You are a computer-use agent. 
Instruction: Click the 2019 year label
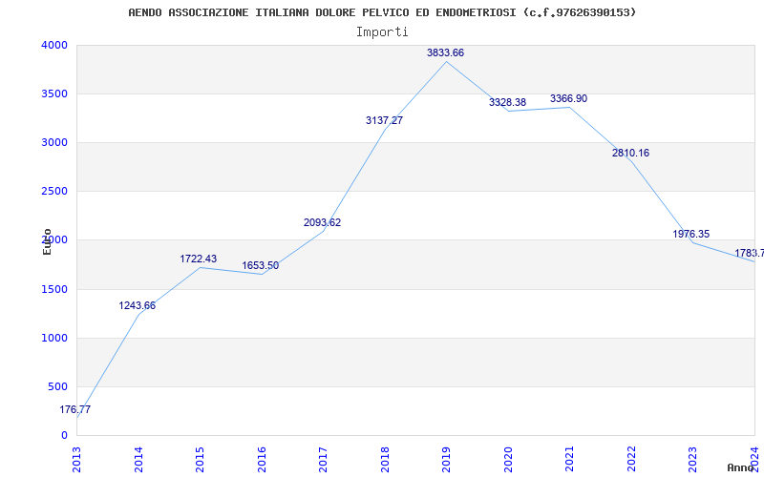(x=446, y=459)
